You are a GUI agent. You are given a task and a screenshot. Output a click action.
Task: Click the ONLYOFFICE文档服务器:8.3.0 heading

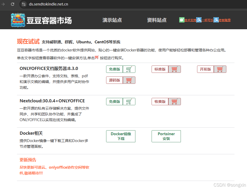pyautogui.click(x=49, y=69)
